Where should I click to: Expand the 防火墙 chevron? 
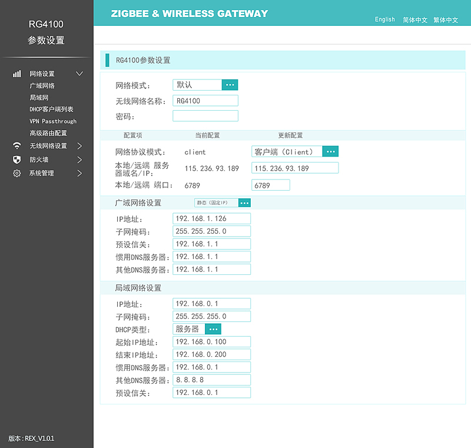[79, 160]
